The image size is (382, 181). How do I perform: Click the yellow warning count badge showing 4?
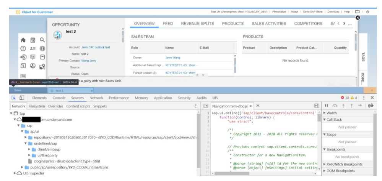click(354, 98)
